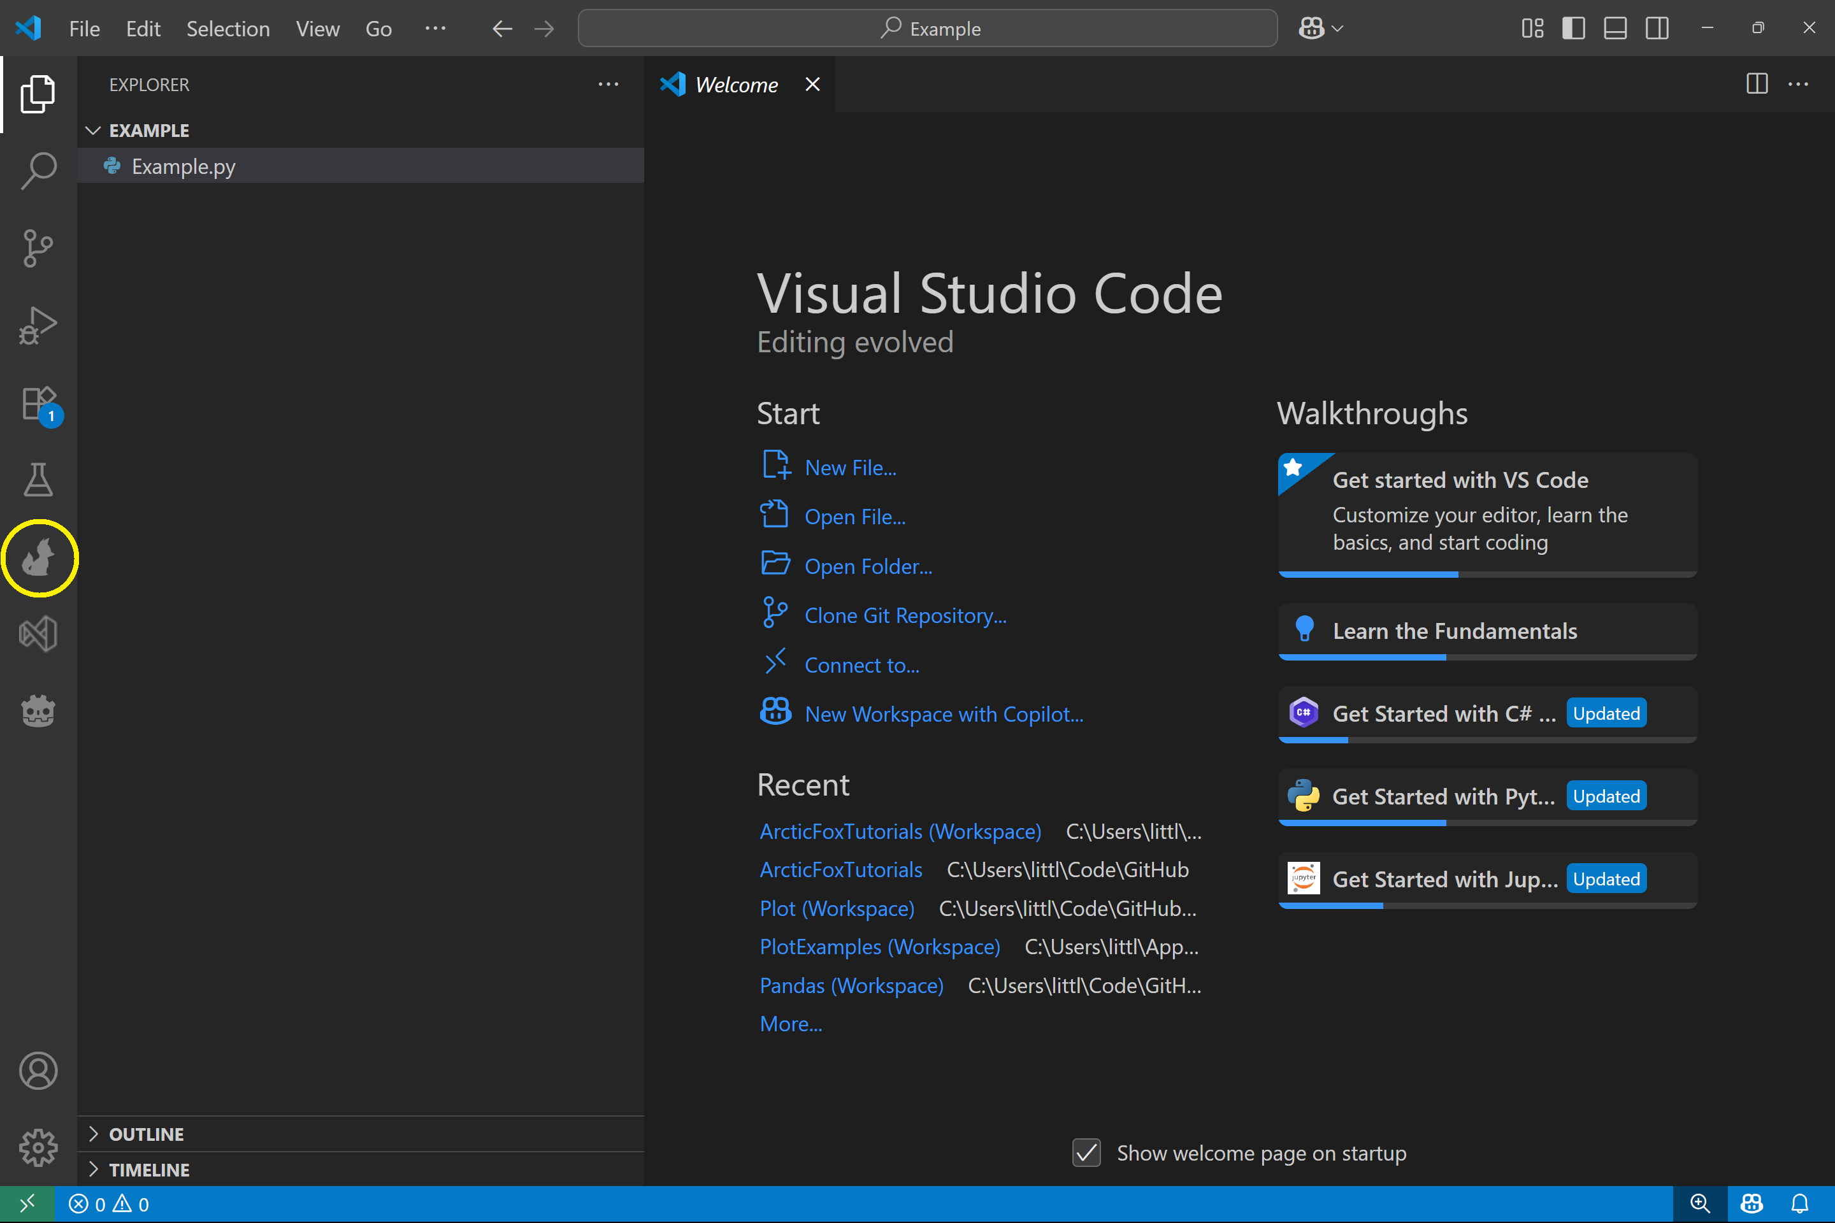Open Get started with VS Code walkthrough
This screenshot has width=1835, height=1223.
[x=1487, y=515]
